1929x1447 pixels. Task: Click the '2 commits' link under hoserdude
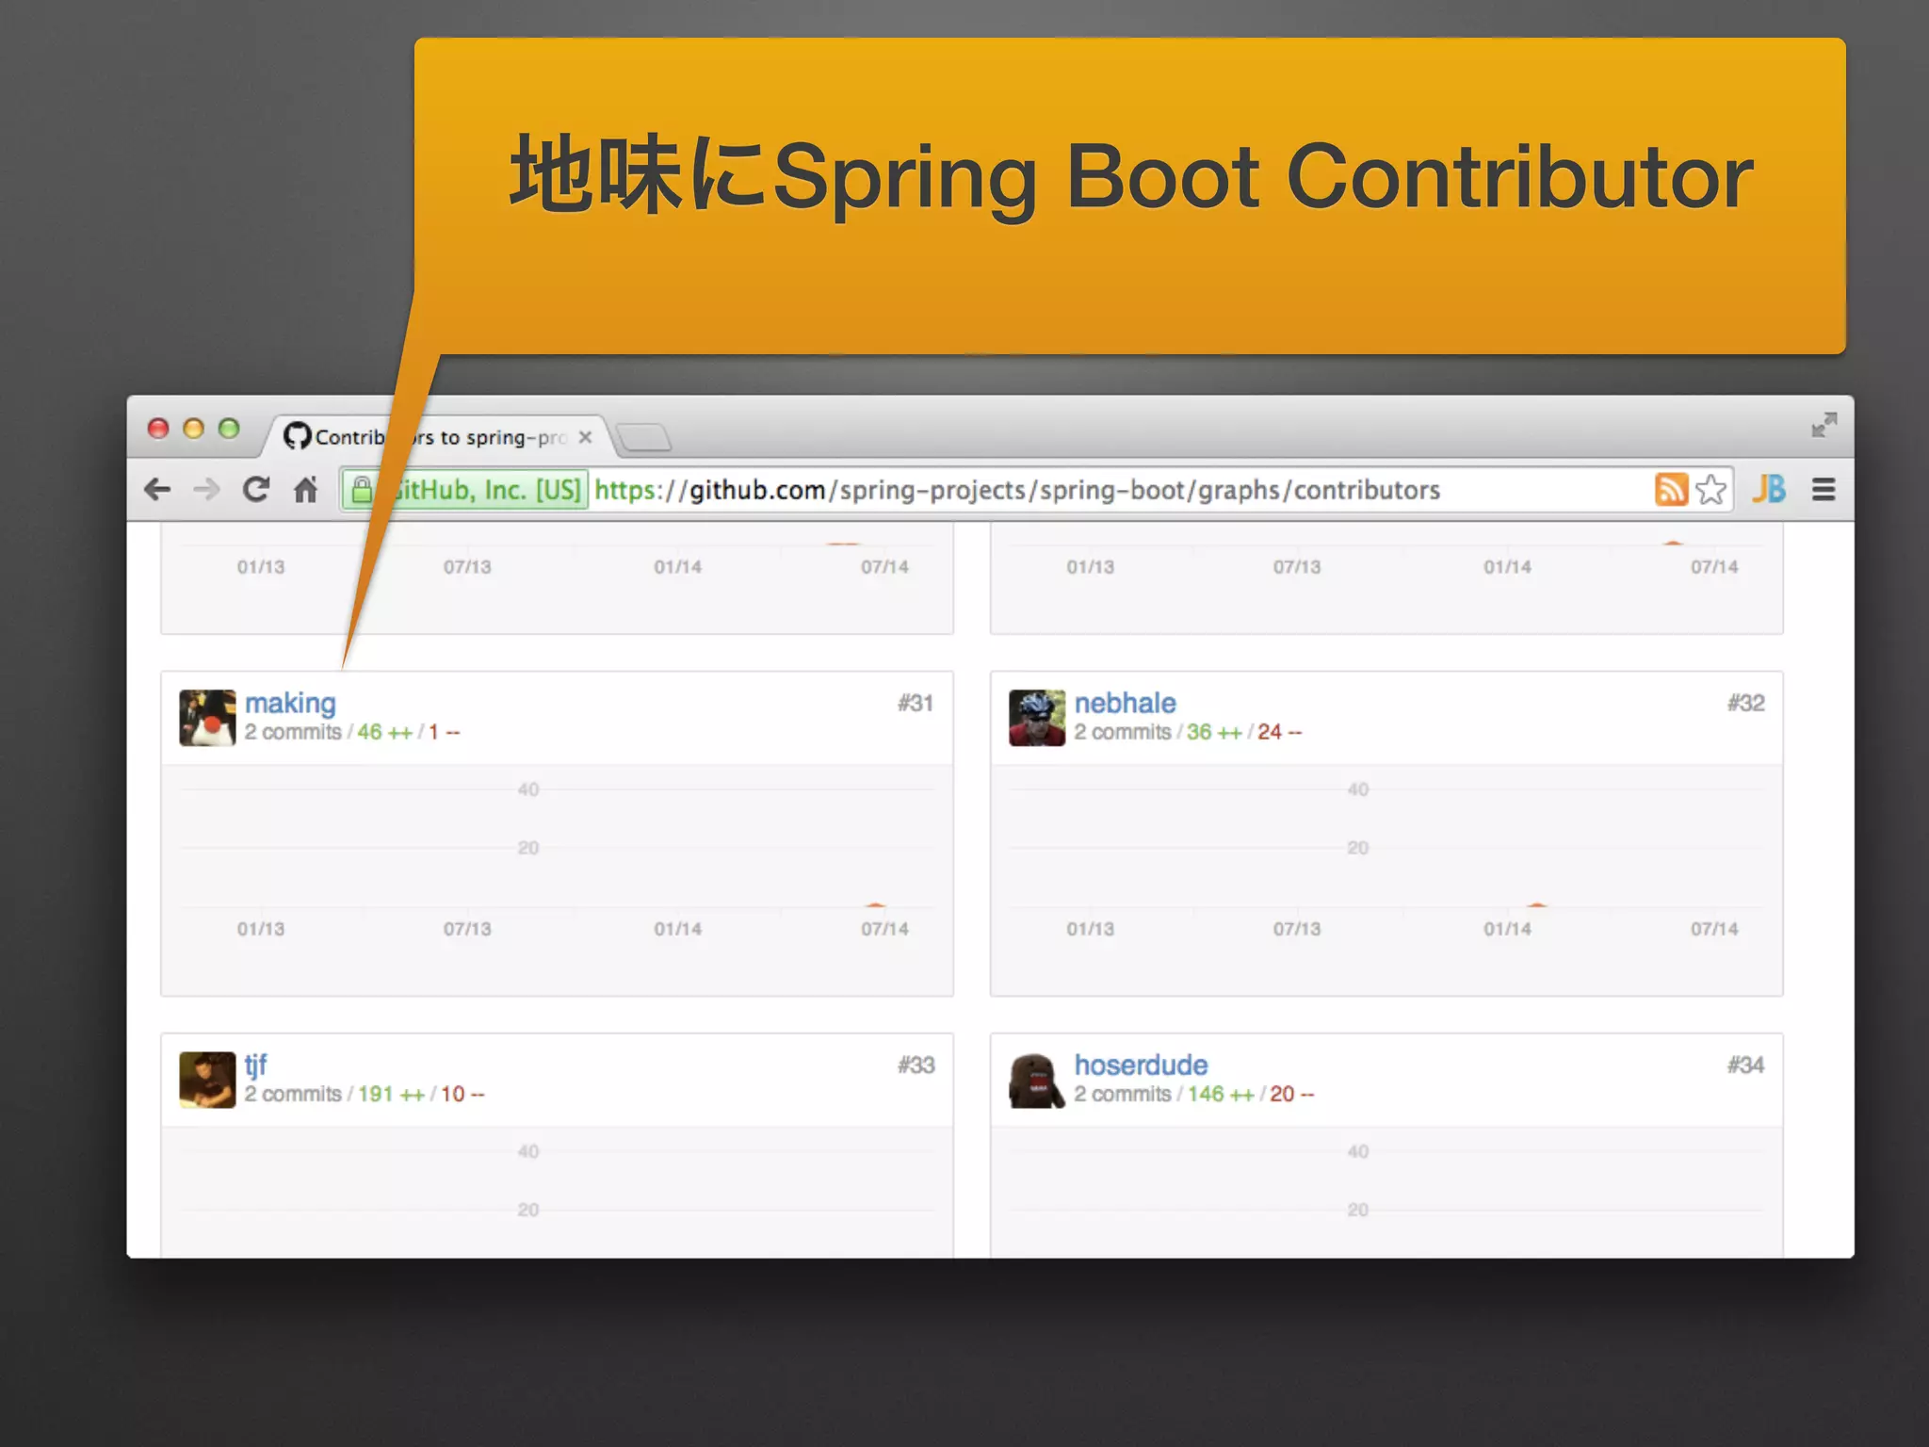coord(1123,1094)
